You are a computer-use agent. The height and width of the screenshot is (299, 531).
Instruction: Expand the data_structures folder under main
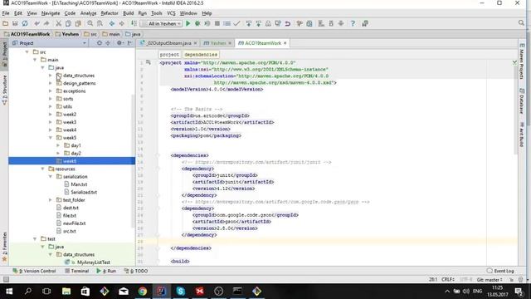click(x=51, y=76)
